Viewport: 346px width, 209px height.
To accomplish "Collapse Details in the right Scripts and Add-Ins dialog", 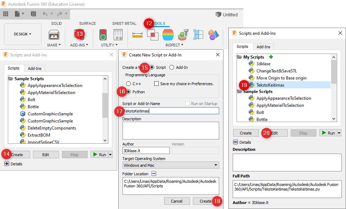I will tap(236, 142).
